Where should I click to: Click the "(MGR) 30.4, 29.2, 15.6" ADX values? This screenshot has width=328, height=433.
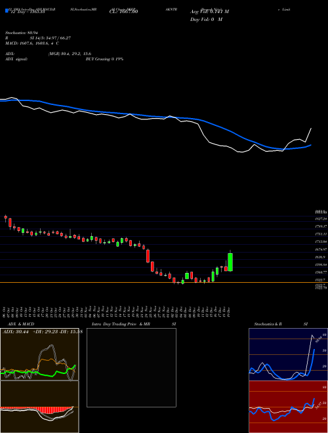click(x=70, y=54)
